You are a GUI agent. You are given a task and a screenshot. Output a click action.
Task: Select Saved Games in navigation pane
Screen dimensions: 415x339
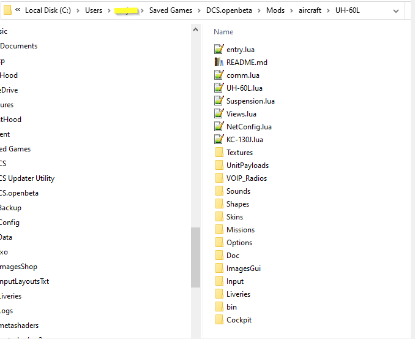15,149
